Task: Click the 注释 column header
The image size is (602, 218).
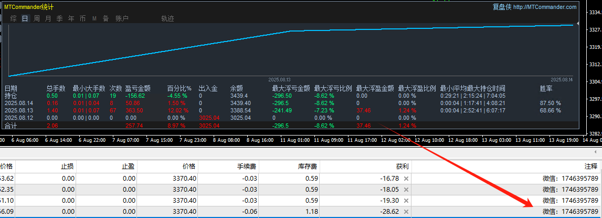Action: point(591,166)
